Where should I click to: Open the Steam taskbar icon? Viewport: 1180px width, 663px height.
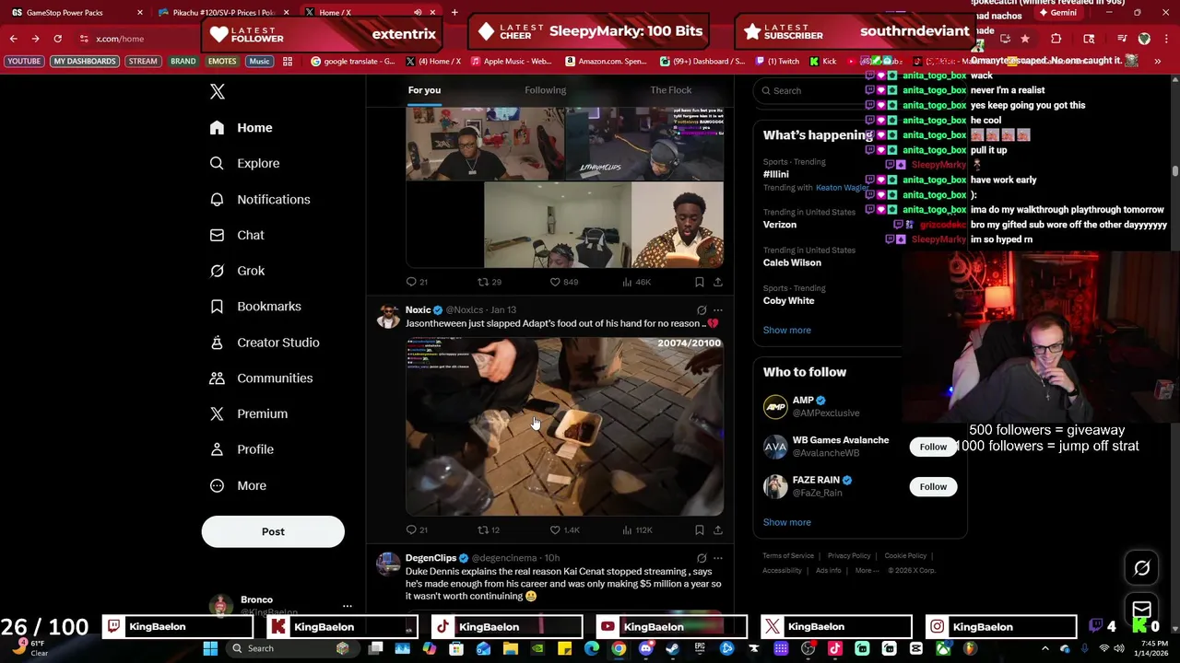tap(672, 648)
